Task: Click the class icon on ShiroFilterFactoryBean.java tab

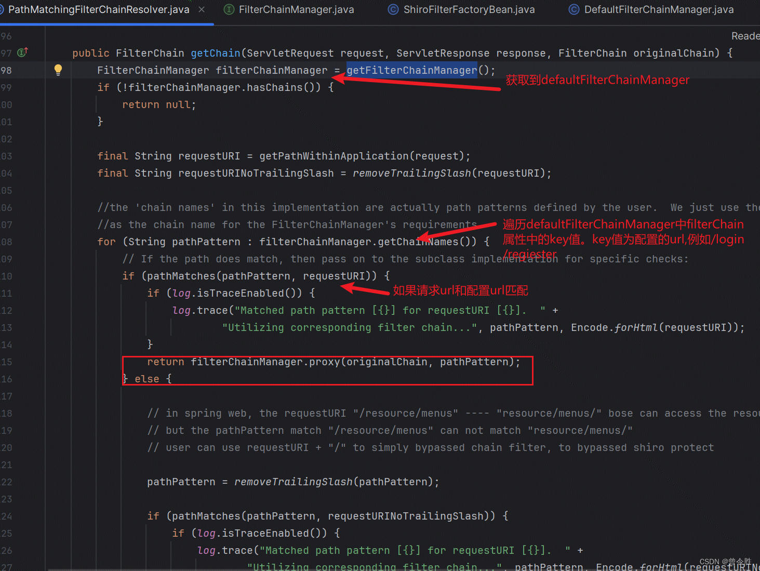Action: pyautogui.click(x=393, y=9)
